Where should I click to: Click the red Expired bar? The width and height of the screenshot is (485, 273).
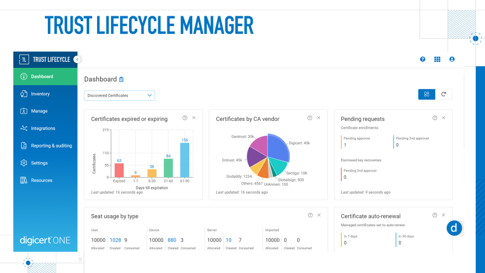coord(119,170)
